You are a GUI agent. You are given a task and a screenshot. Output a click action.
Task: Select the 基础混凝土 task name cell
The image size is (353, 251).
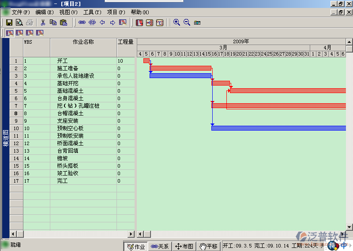pyautogui.click(x=83, y=91)
